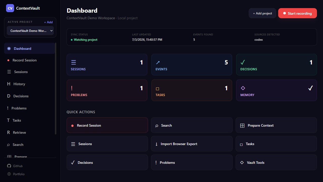Viewport: 323px width, 182px height.
Task: Open Problems in sidebar navigation
Action: pos(30,108)
